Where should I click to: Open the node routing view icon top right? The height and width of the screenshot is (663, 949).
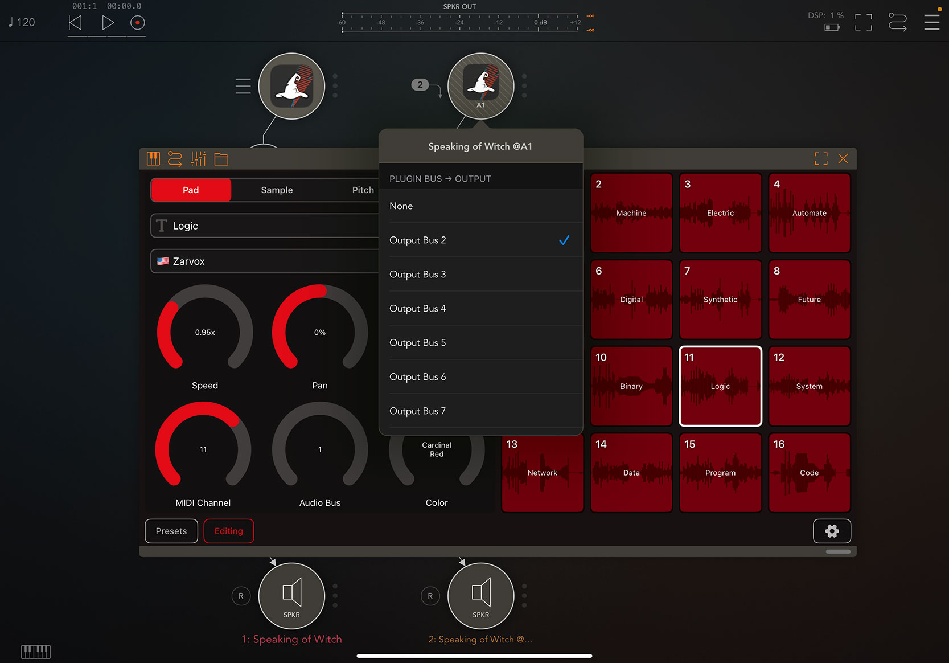pyautogui.click(x=898, y=22)
